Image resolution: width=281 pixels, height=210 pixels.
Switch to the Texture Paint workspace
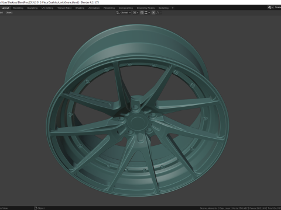[x=64, y=8]
